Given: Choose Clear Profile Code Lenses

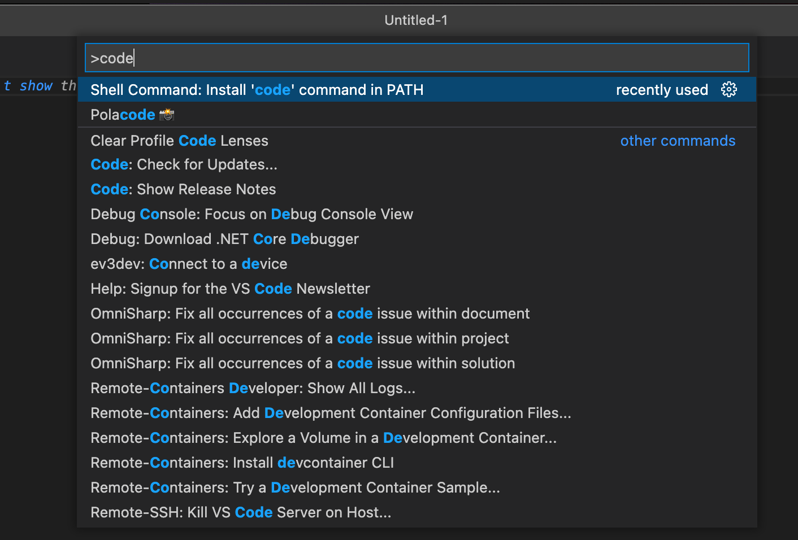Looking at the screenshot, I should coord(417,141).
